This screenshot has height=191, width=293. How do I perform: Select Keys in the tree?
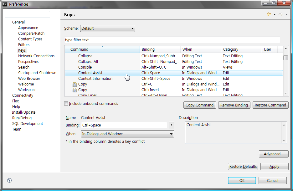pyautogui.click(x=22, y=50)
